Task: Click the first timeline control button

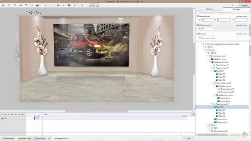Action: [2, 114]
